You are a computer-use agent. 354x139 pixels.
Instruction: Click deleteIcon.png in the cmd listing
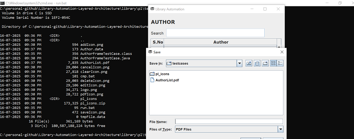click(x=95, y=81)
